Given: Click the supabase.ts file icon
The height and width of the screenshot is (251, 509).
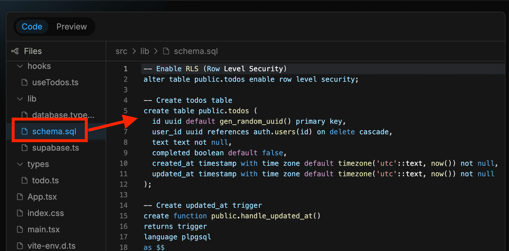Looking at the screenshot, I should point(25,148).
